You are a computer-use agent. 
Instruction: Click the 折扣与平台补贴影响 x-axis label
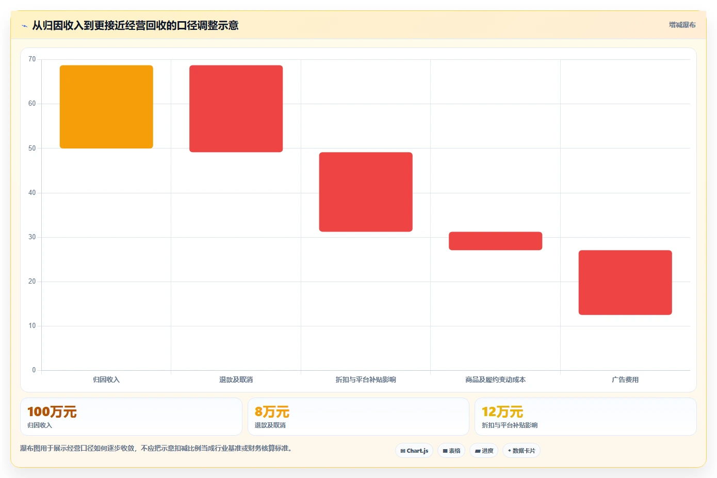tap(366, 380)
